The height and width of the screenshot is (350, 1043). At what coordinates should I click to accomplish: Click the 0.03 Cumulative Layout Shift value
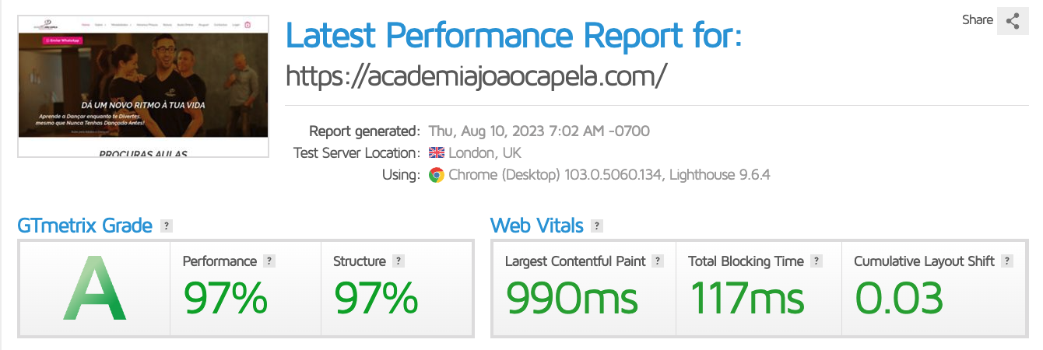pos(899,298)
